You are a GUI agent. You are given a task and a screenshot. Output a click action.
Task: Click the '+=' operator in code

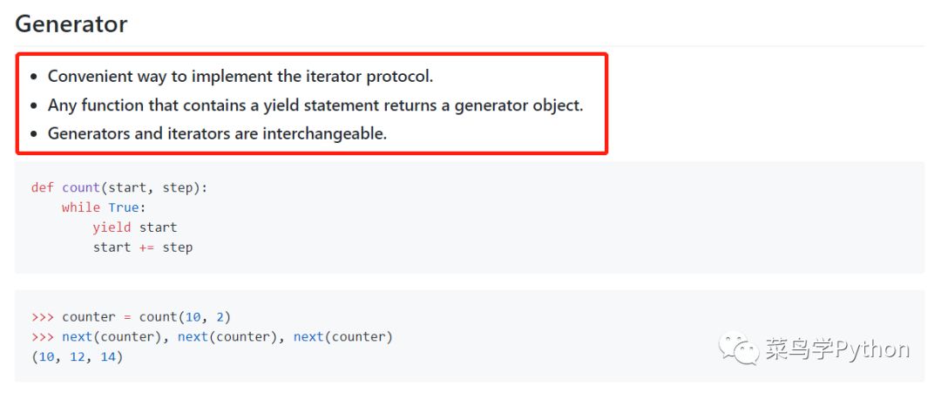point(146,247)
